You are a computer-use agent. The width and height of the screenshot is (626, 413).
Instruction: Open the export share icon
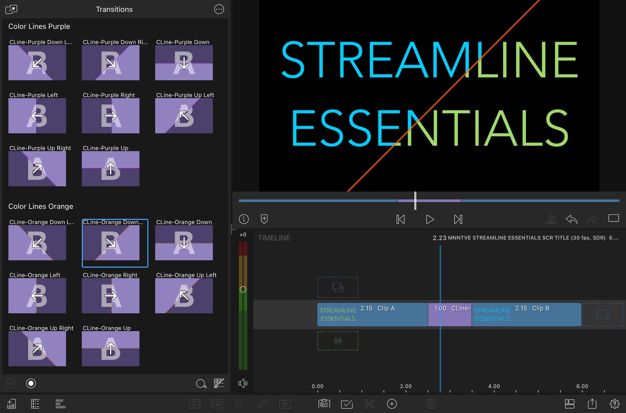tap(592, 404)
